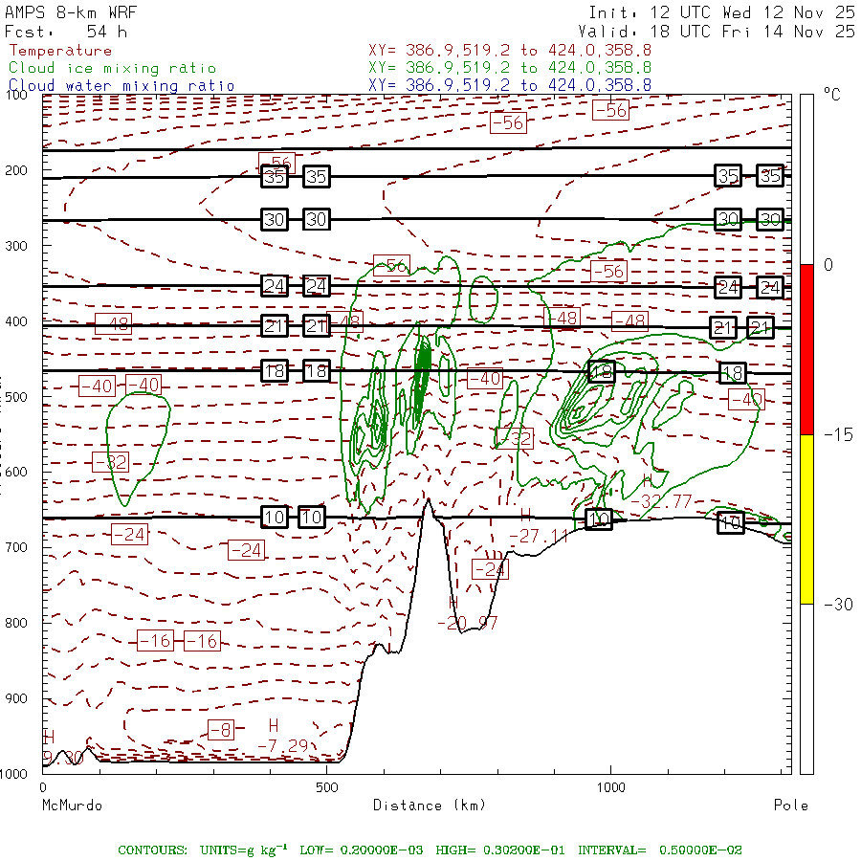
Task: Click the 'Pole' axis endpoint label
Action: coord(791,806)
